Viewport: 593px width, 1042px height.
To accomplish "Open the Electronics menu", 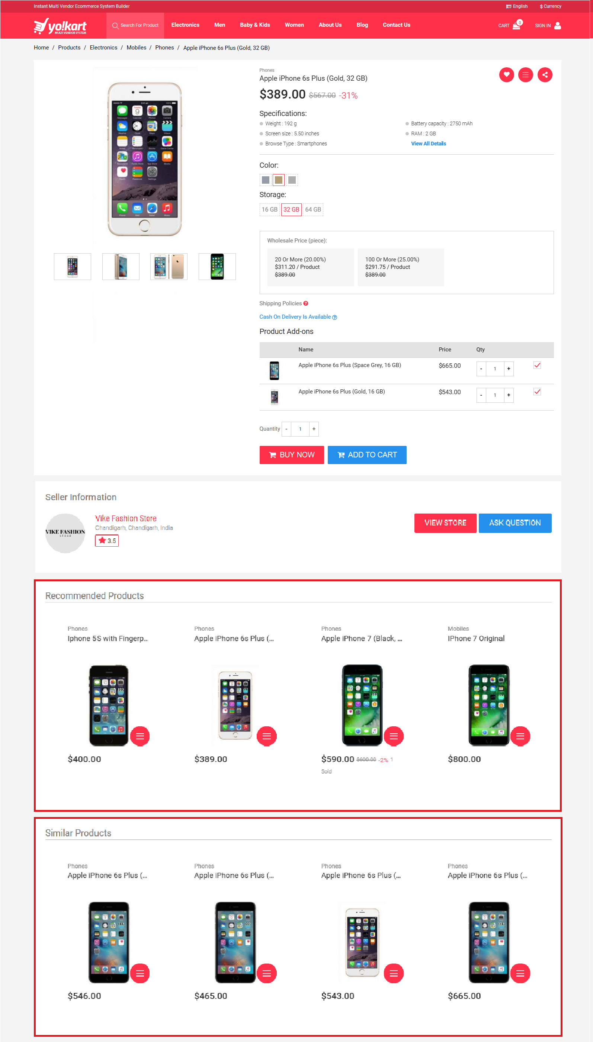I will [185, 25].
